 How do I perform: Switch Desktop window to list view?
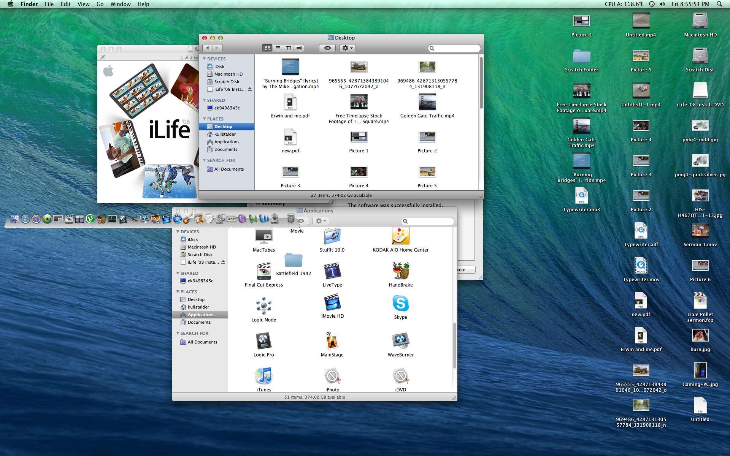click(278, 48)
